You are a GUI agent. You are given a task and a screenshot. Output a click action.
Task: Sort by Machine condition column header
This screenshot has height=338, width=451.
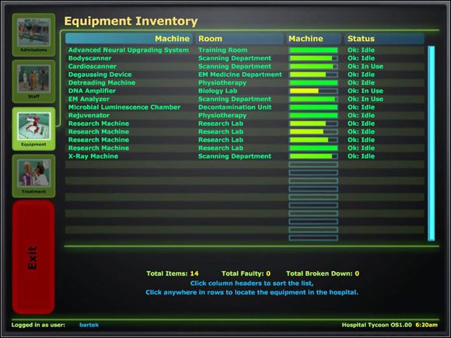pos(313,39)
